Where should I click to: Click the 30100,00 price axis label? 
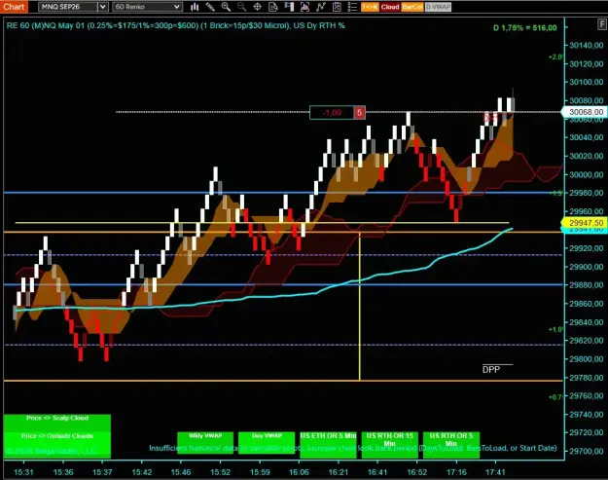(x=587, y=82)
